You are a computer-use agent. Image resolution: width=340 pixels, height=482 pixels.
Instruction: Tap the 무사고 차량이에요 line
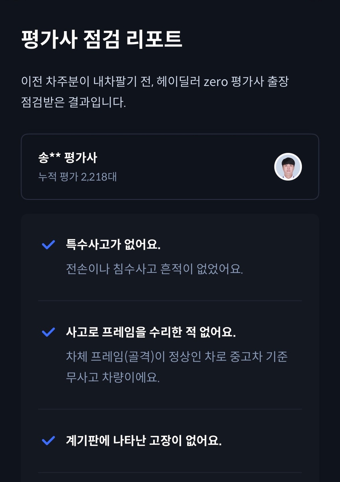click(x=113, y=377)
